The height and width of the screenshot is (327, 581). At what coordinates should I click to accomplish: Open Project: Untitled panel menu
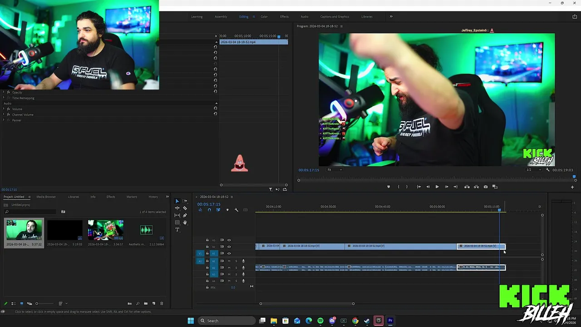30,197
